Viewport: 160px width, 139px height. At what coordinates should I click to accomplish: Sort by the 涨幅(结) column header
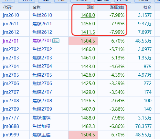point(117,7)
